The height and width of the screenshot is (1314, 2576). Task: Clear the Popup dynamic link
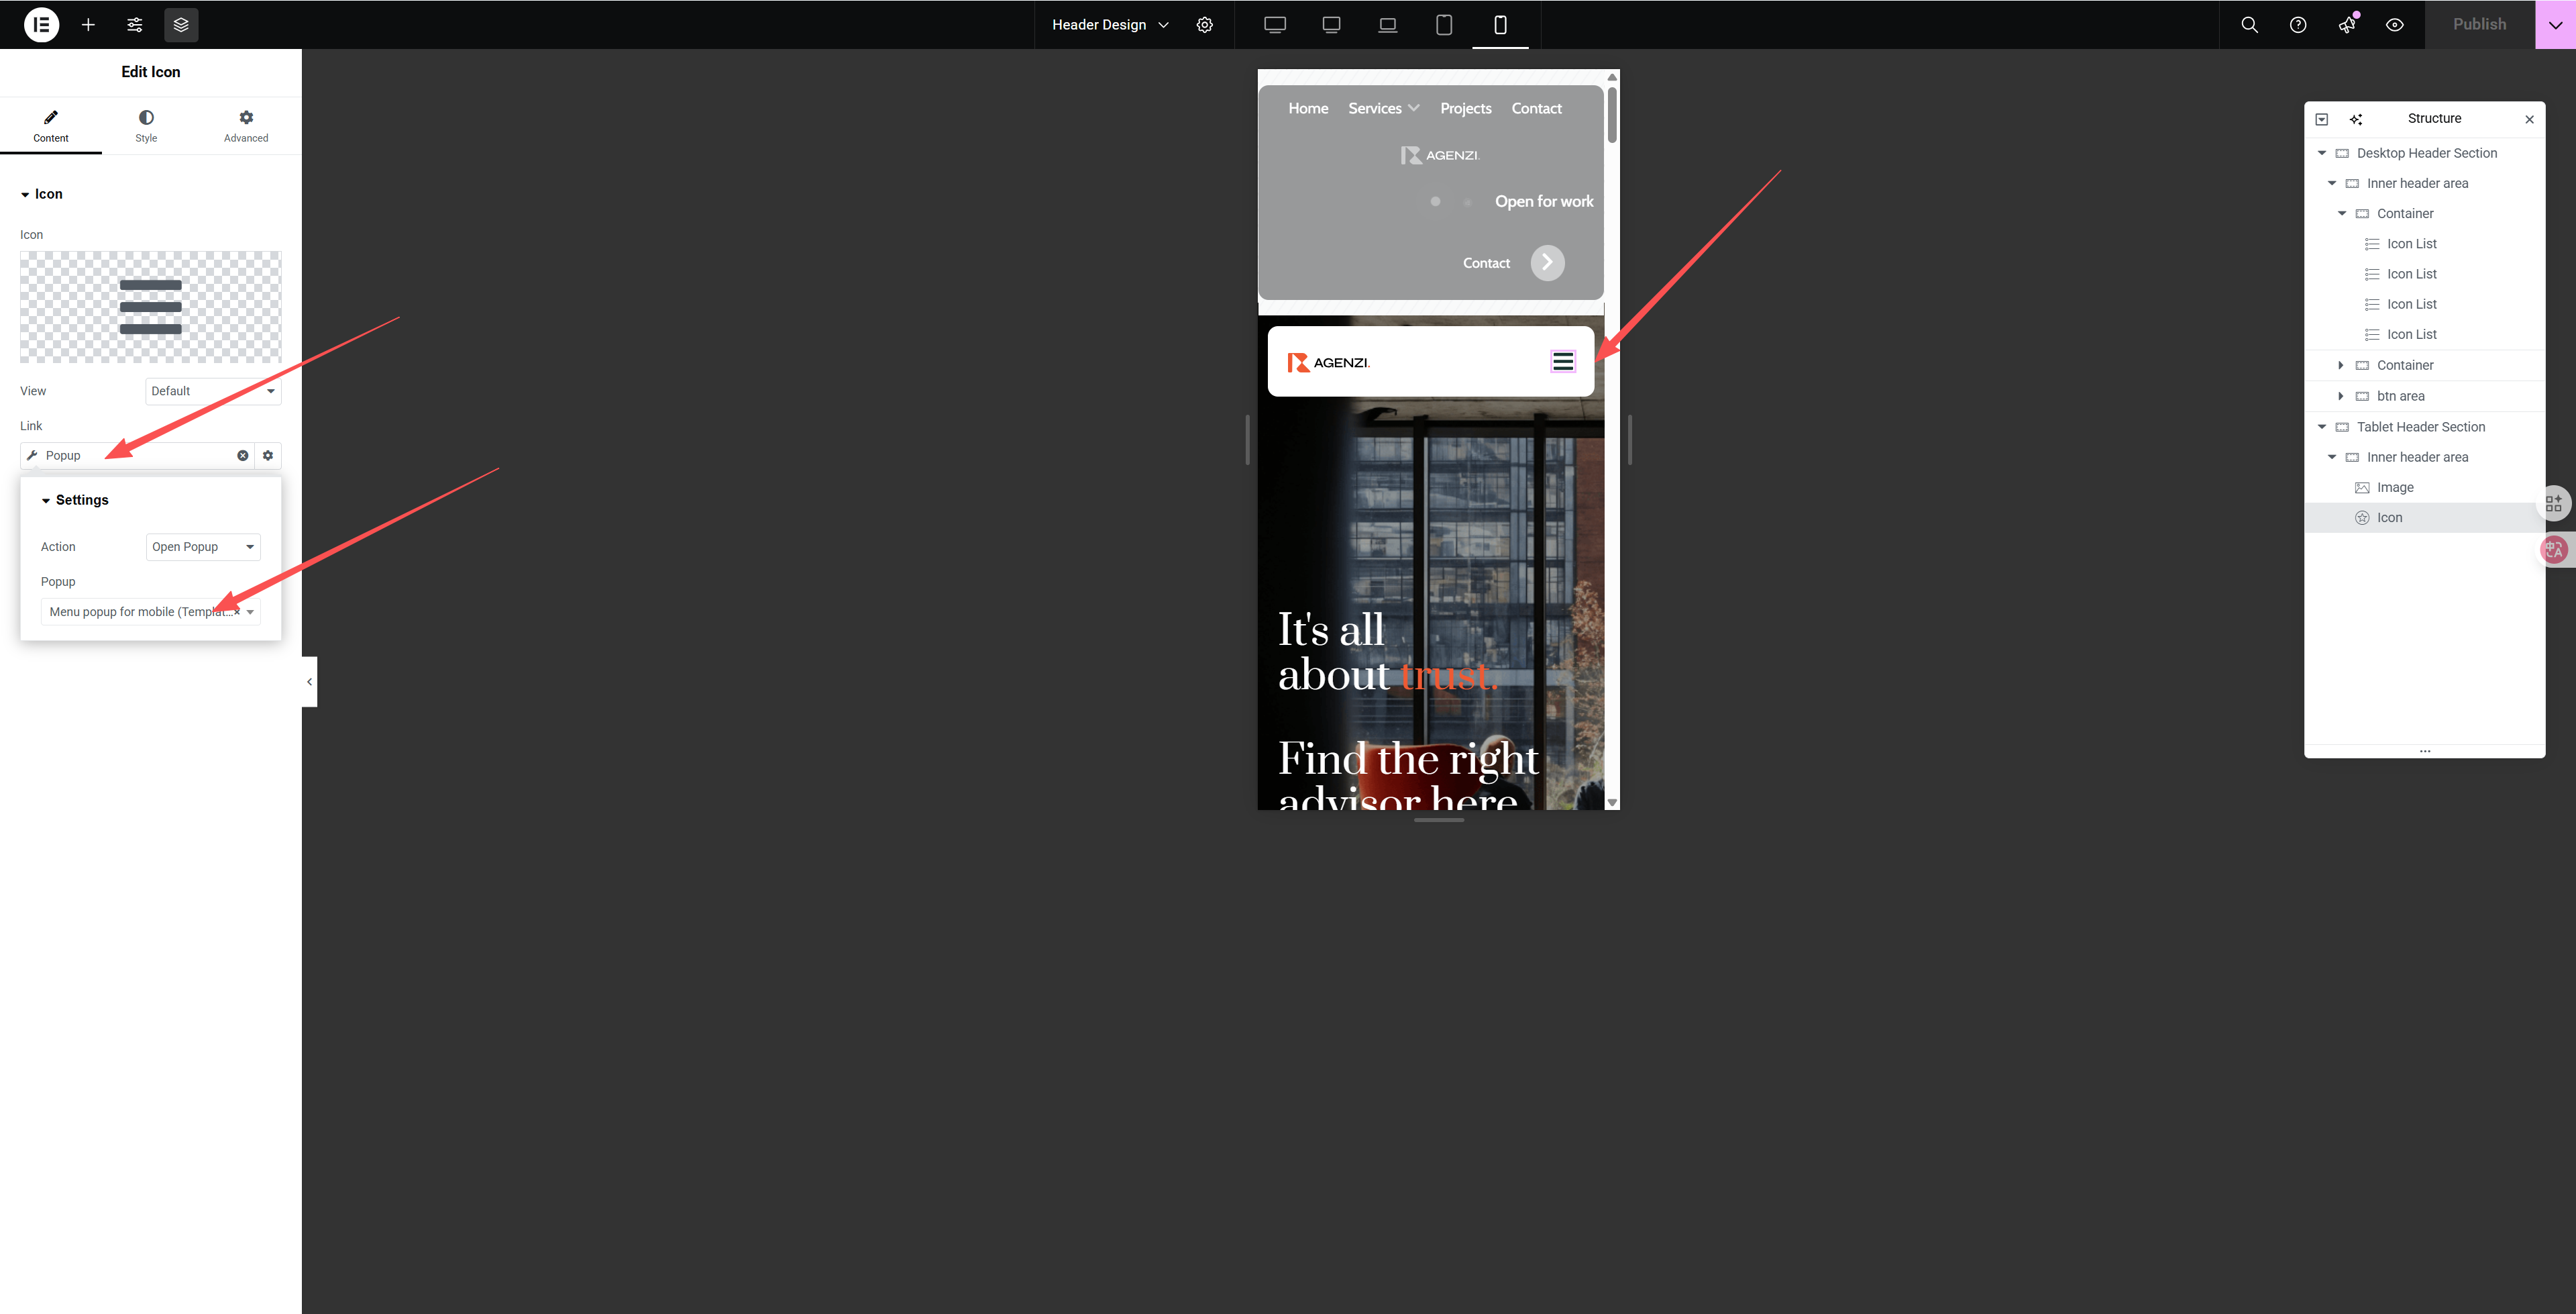click(x=242, y=456)
